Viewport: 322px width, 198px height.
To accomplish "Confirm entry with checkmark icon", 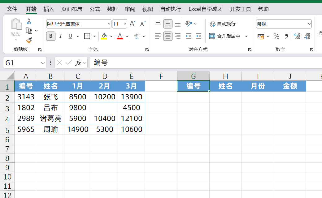I will click(69, 62).
